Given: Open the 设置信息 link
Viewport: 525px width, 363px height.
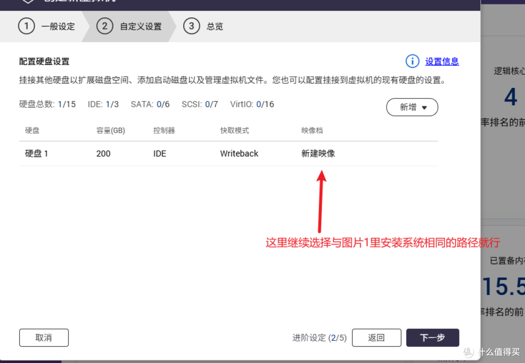Looking at the screenshot, I should (x=442, y=62).
